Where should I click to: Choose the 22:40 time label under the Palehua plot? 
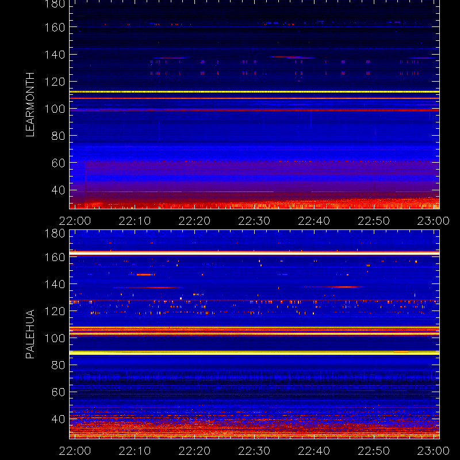tap(314, 451)
